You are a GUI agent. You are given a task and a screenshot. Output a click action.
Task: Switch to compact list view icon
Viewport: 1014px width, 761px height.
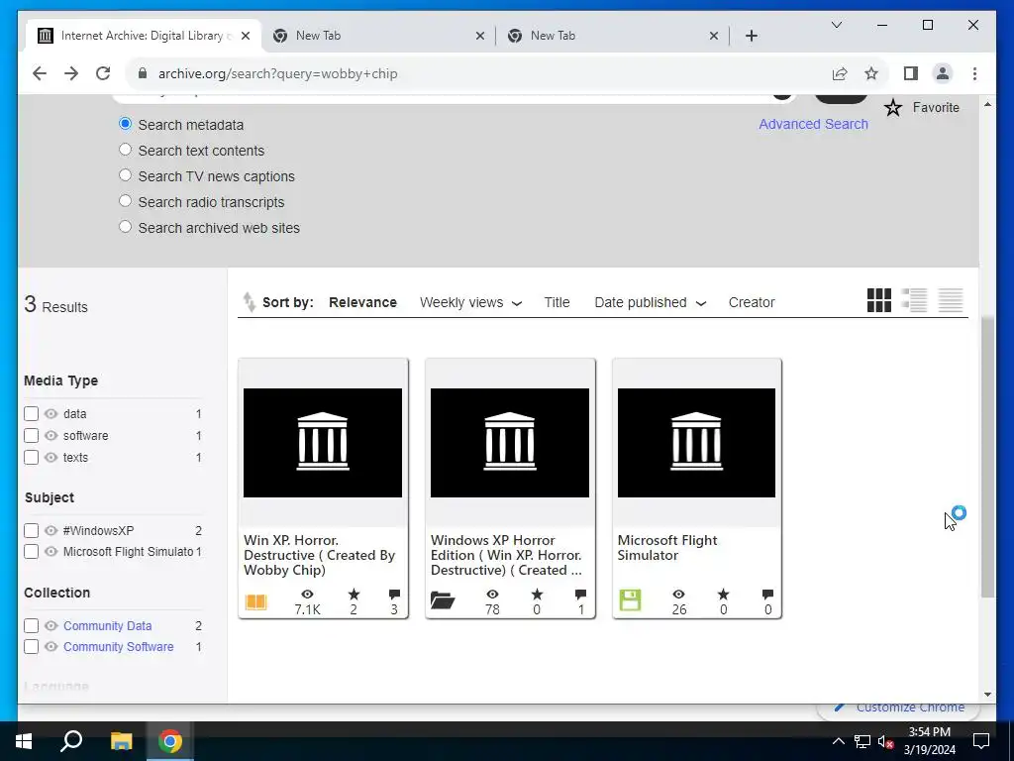click(x=951, y=300)
